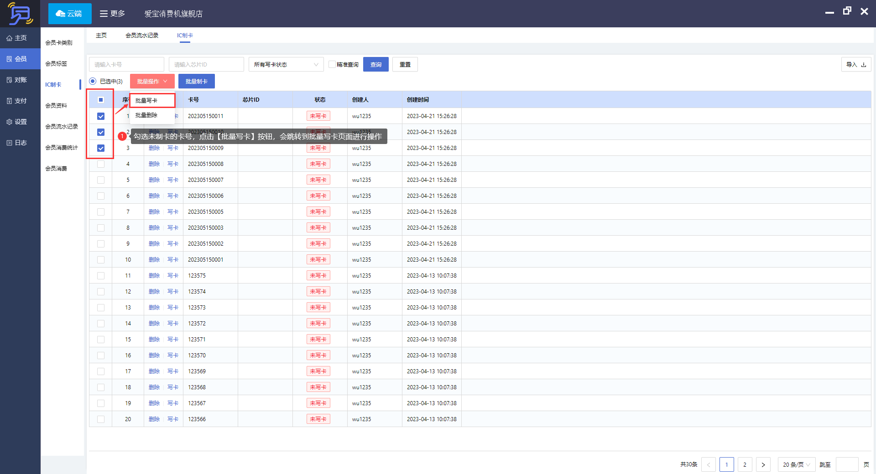Click 未写卡 status tag for card 123570

point(318,355)
